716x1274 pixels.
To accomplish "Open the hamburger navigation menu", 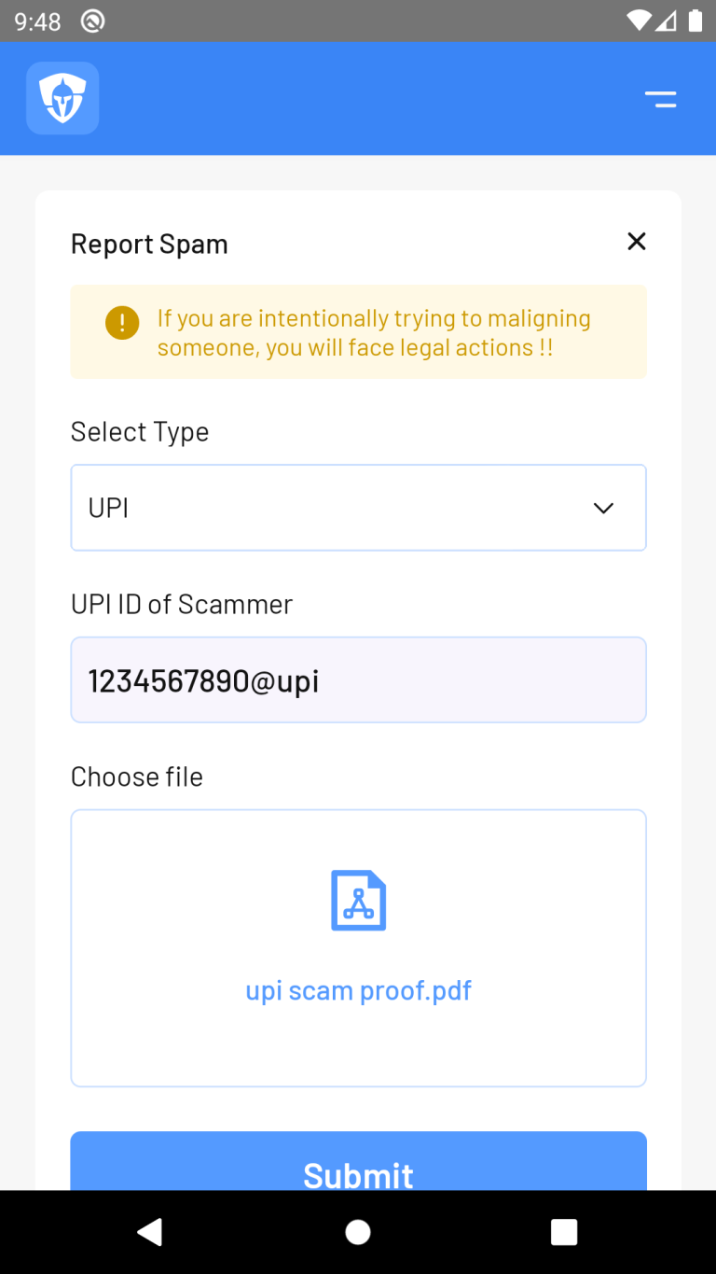I will click(x=660, y=99).
